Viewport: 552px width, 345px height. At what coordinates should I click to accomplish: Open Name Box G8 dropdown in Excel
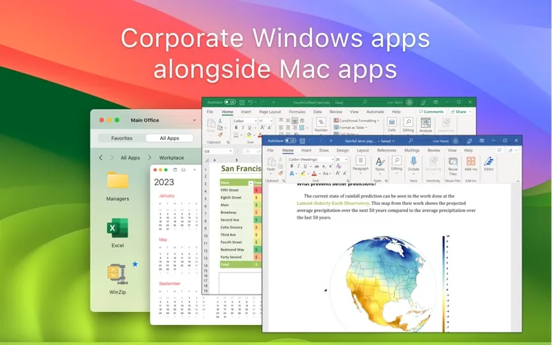pos(230,151)
